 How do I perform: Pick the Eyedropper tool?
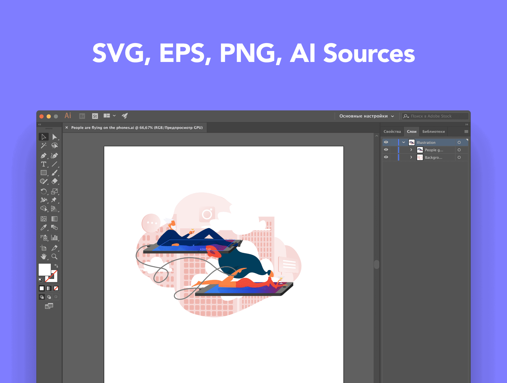[43, 228]
